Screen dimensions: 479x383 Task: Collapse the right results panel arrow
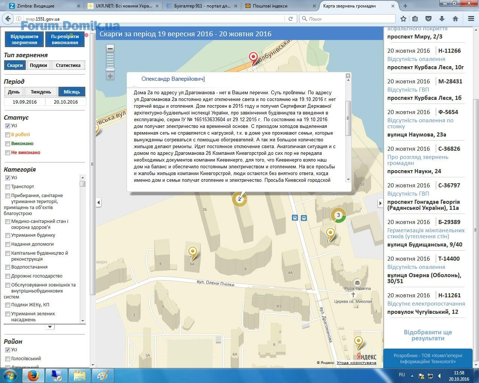[380, 203]
